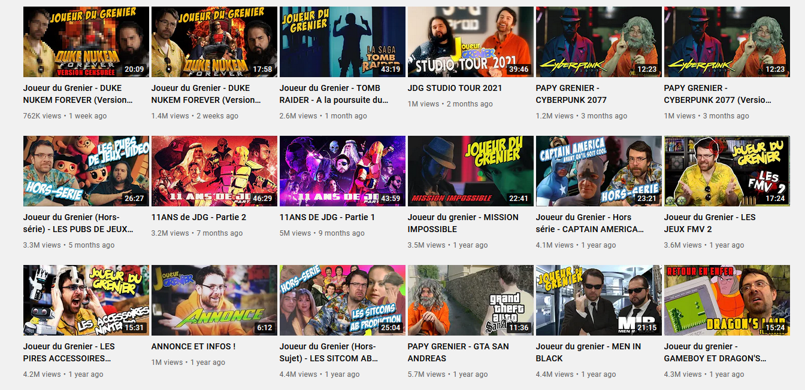Click title 'PAPY GRENIER - GTA SAN ANDREAS'

pos(458,352)
